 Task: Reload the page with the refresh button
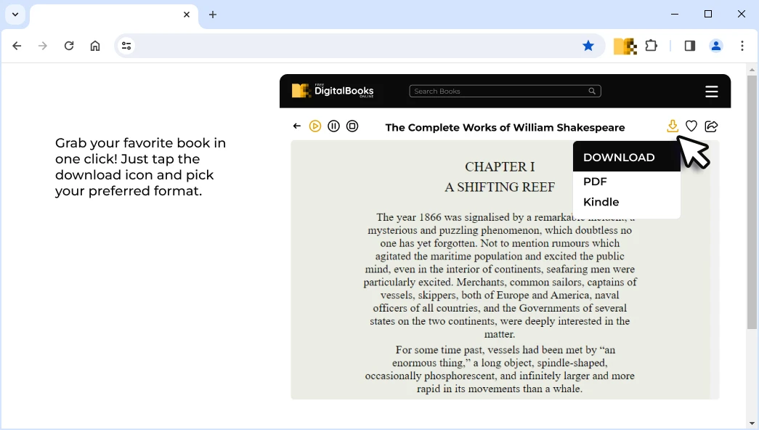(x=69, y=46)
